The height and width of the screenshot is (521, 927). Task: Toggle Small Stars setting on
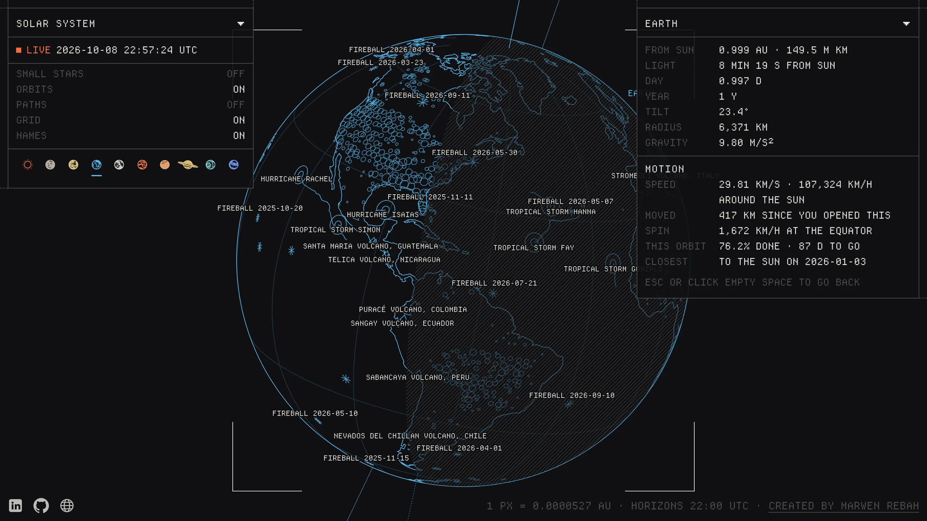coord(130,74)
